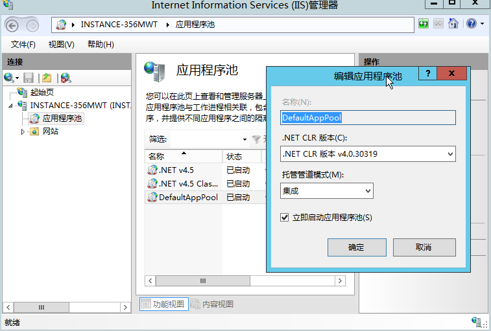Select the 起始页 tree node
This screenshot has height=331, width=491.
tap(42, 92)
